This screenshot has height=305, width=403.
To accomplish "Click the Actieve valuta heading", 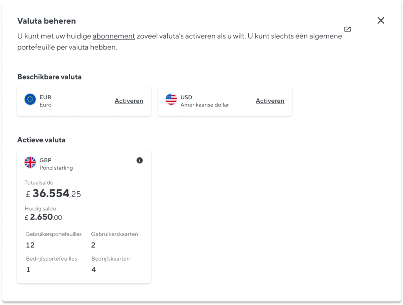I will pyautogui.click(x=41, y=140).
